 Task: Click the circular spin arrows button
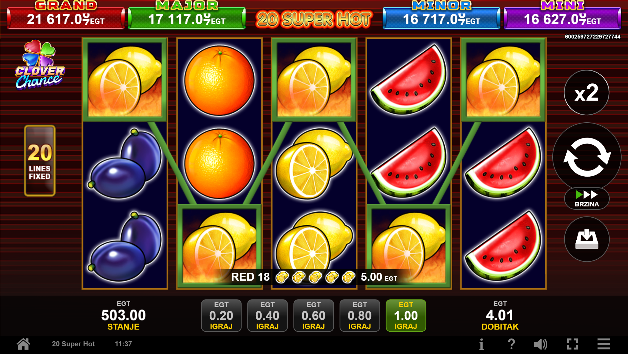[587, 157]
